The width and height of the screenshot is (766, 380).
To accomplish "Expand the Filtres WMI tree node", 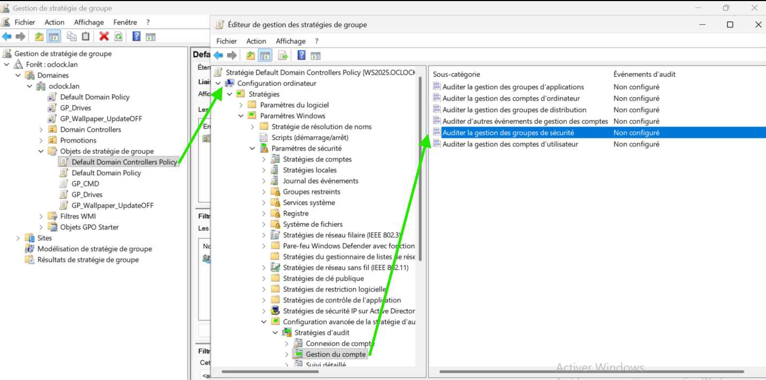I will click(x=41, y=217).
